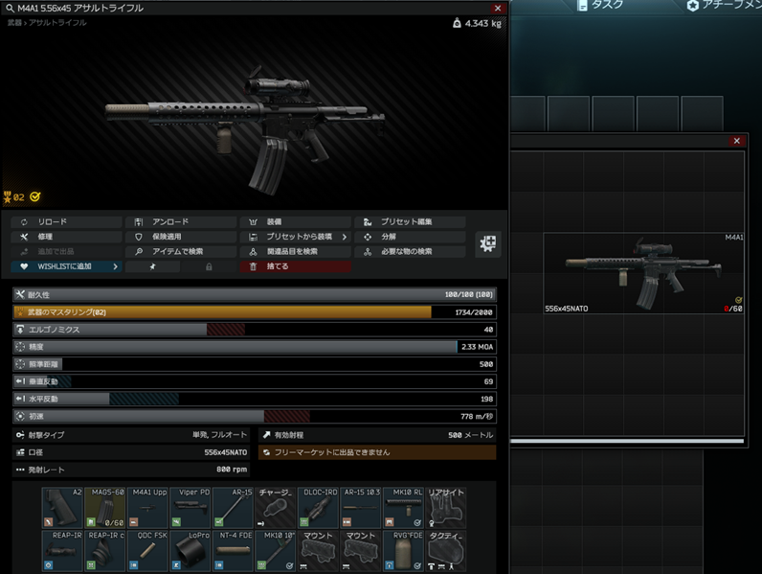The width and height of the screenshot is (762, 574).
Task: Expand the プリセットから装填 submenu arrow
Action: [x=345, y=237]
